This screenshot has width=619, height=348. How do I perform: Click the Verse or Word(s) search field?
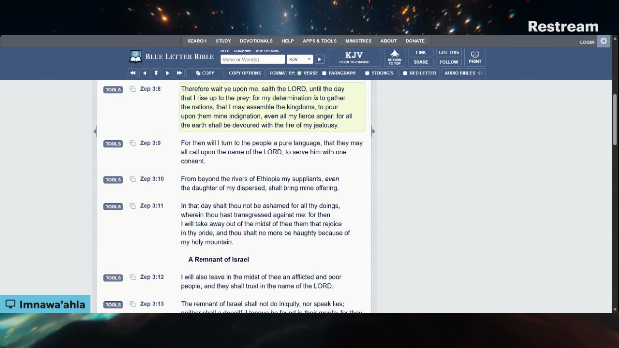click(252, 59)
